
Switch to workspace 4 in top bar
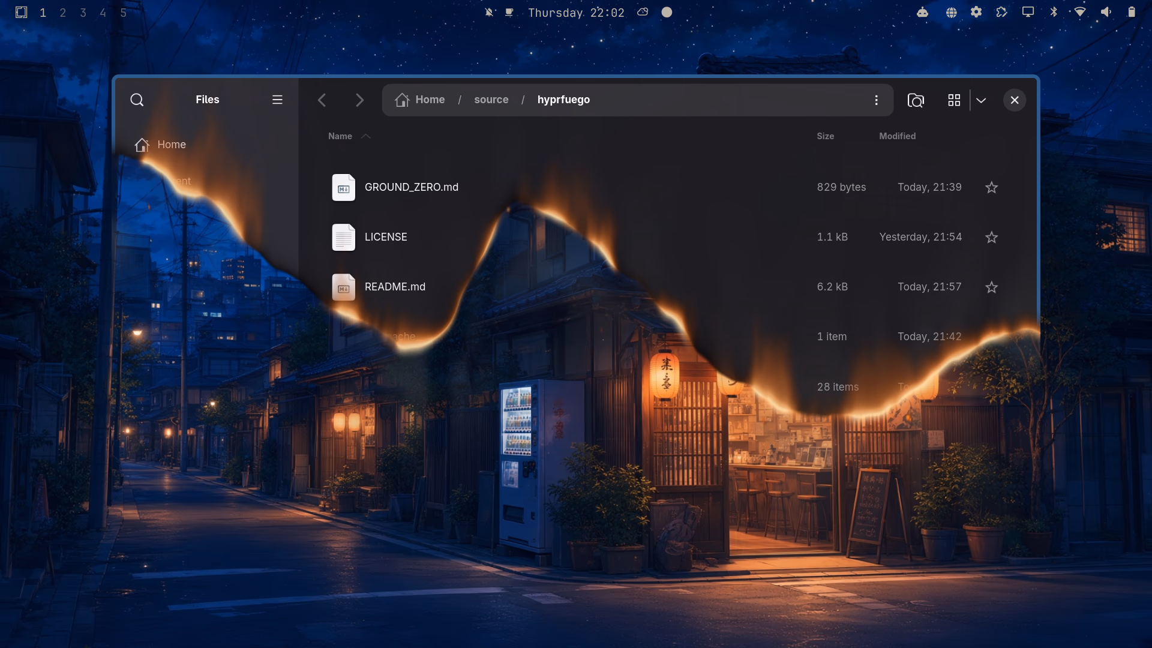pos(103,13)
